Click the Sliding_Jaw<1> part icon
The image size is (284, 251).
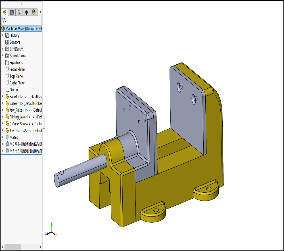tap(7, 117)
